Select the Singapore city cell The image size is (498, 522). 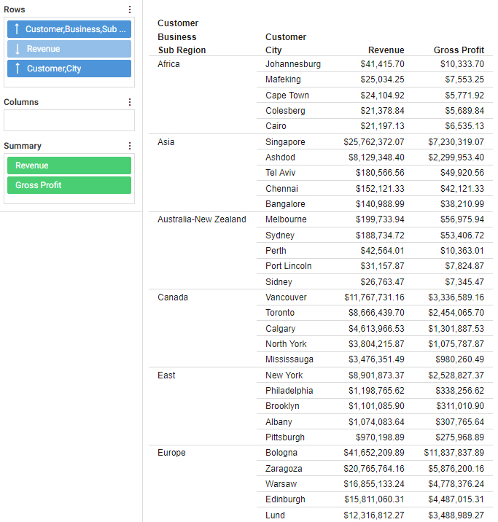[x=285, y=142]
